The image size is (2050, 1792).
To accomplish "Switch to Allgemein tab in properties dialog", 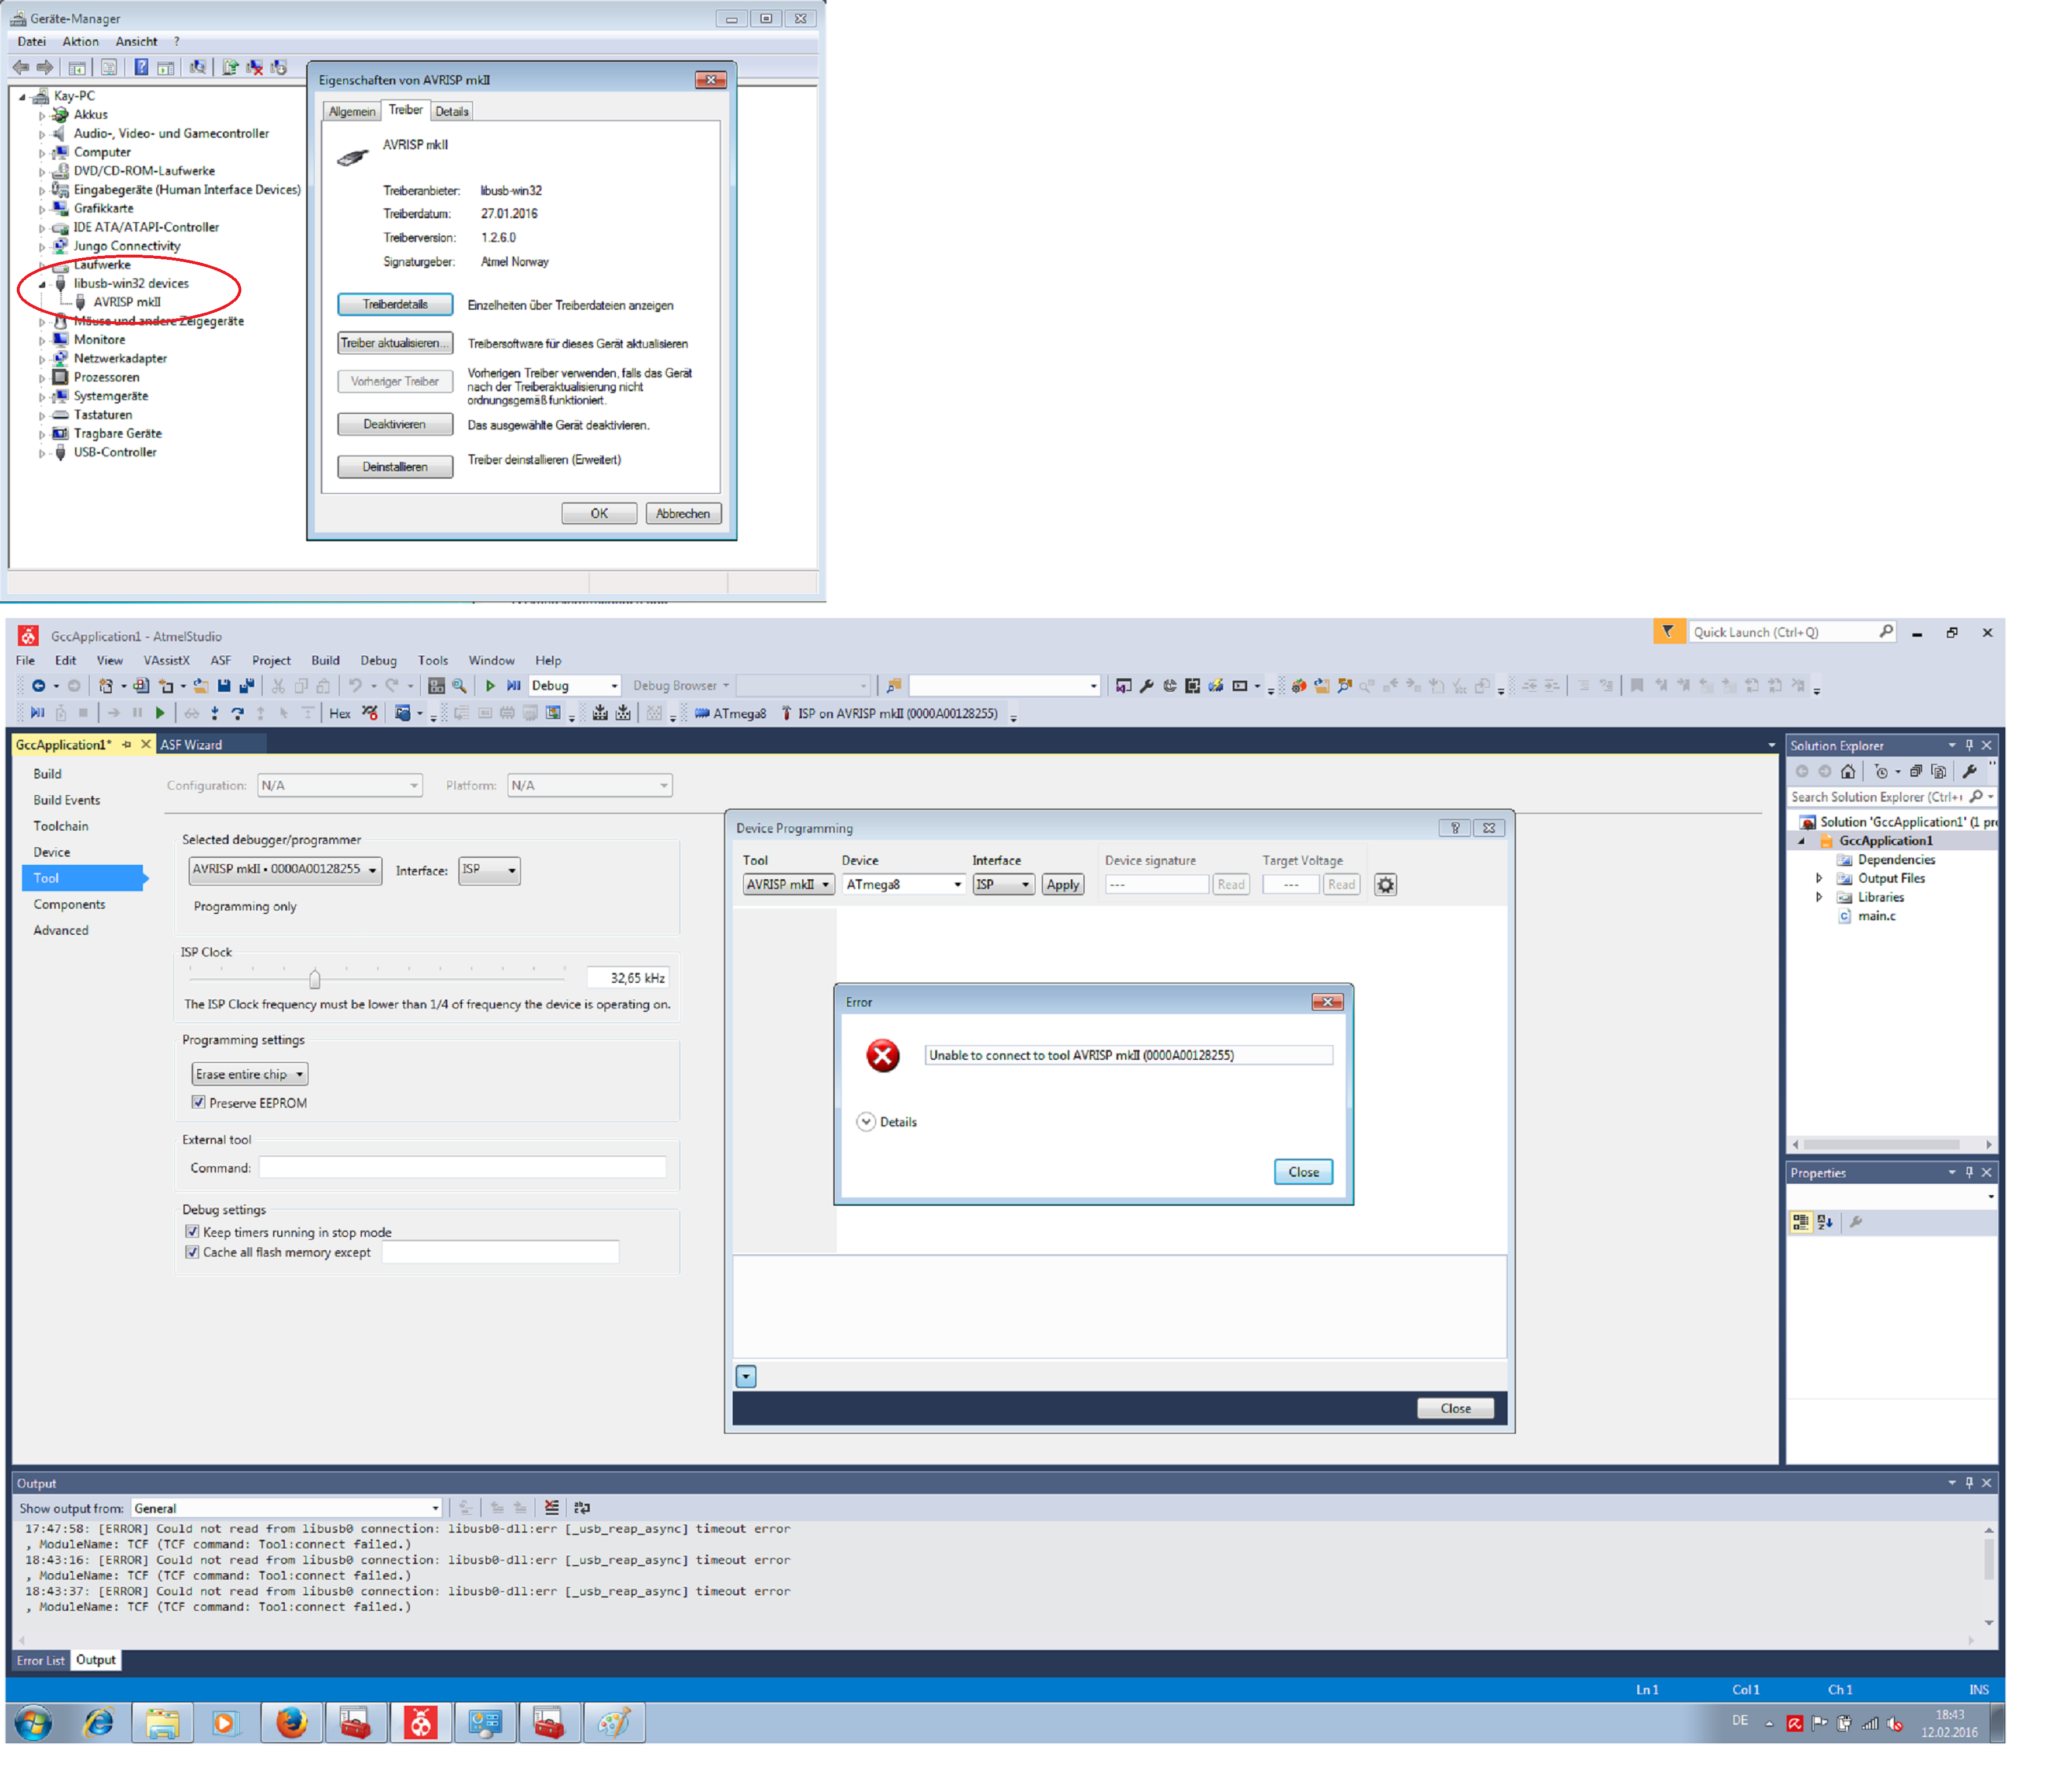I will coord(352,111).
